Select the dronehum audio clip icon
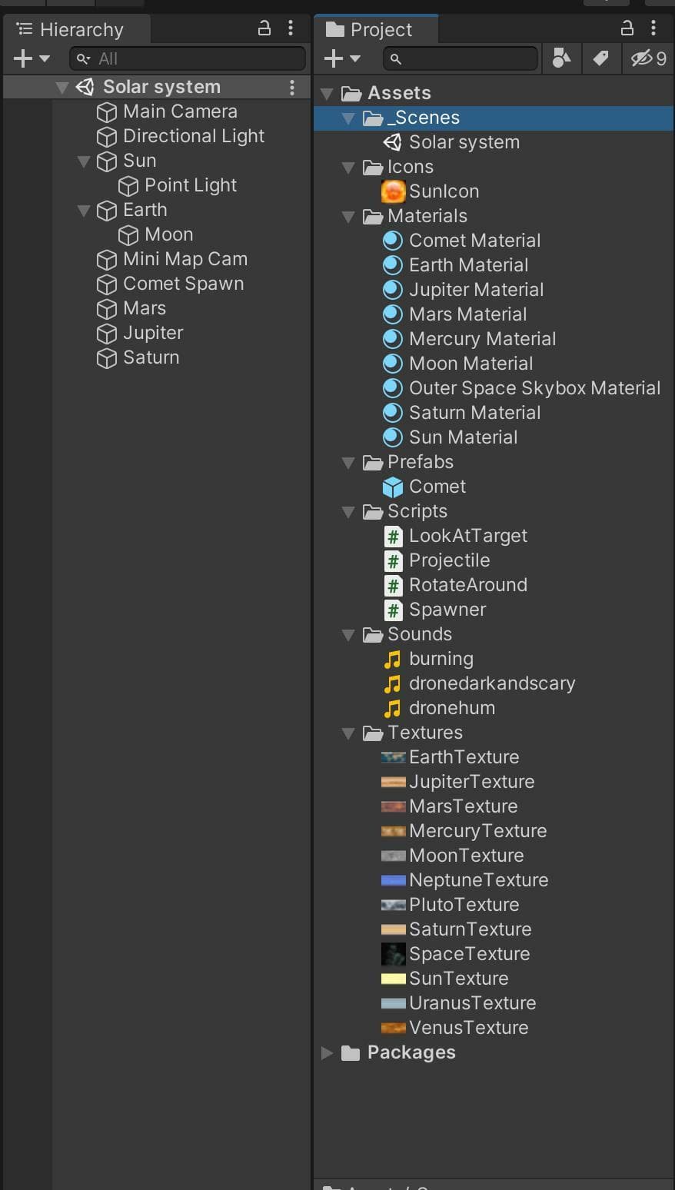675x1190 pixels. point(393,709)
